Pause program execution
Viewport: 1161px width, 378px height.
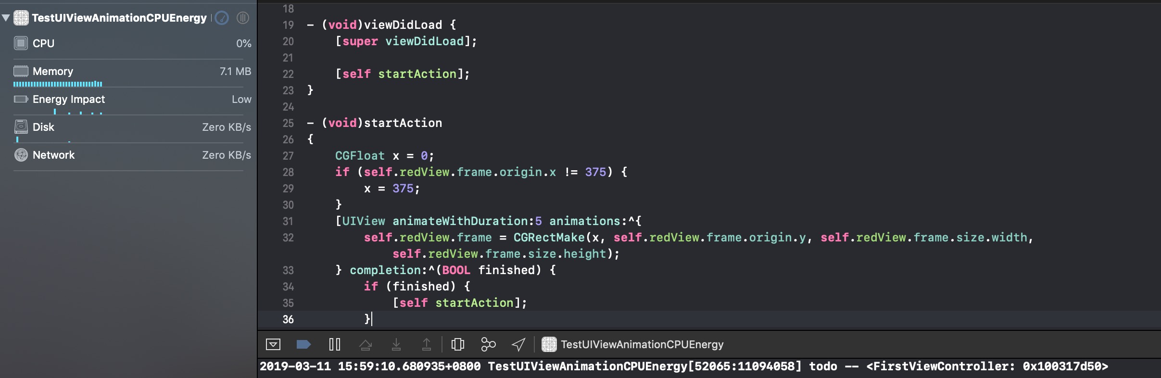point(335,344)
